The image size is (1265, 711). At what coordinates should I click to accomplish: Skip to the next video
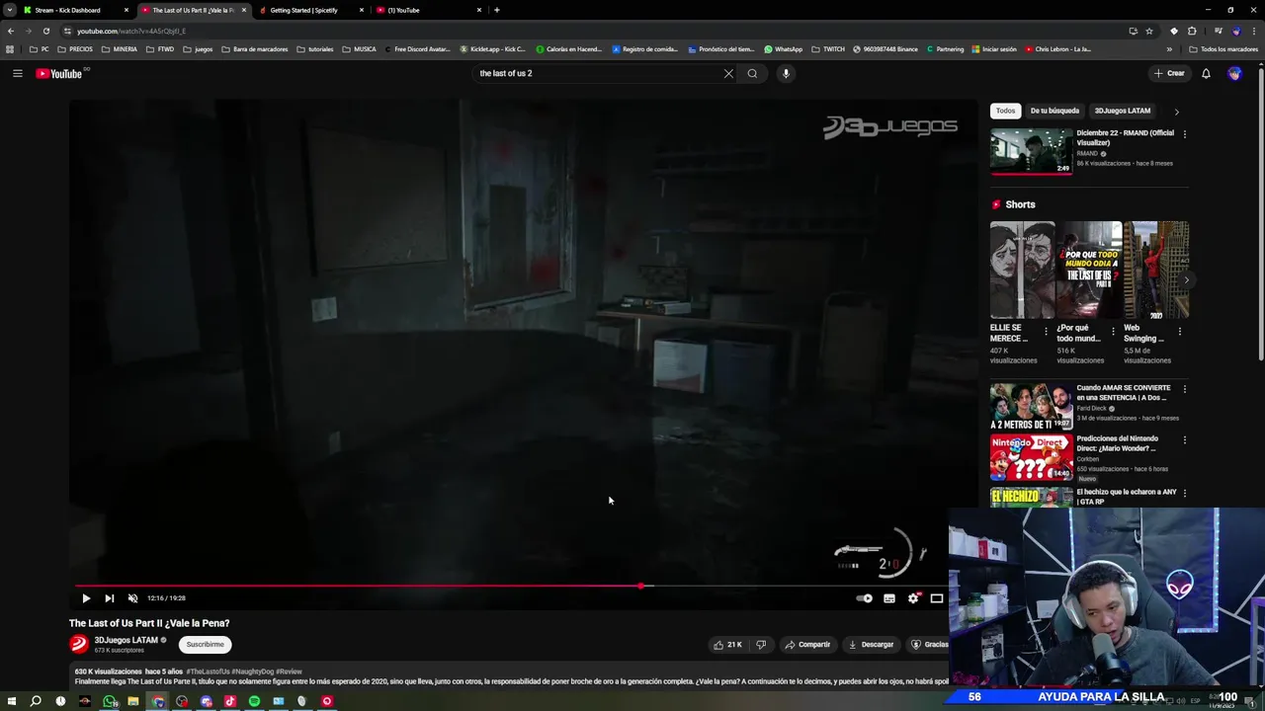[x=109, y=598]
